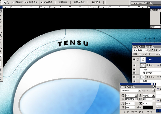Click the horizontal scale 100% field
Screen dimensions: 161x114
pyautogui.click(x=148, y=104)
